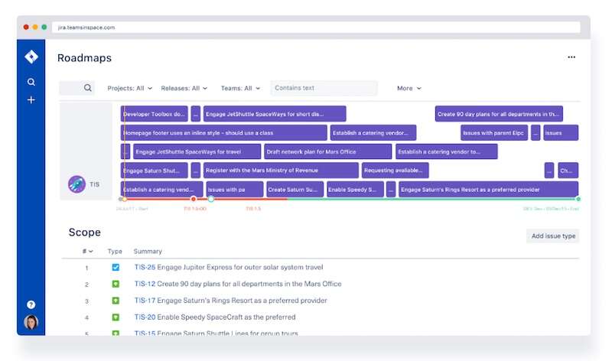Click the plus create icon in the sidebar
Viewport: 612px width, 361px height.
coord(31,100)
